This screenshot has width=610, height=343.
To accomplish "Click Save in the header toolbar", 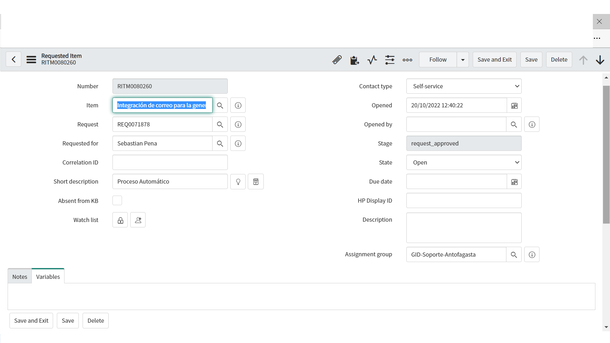I will pyautogui.click(x=531, y=60).
